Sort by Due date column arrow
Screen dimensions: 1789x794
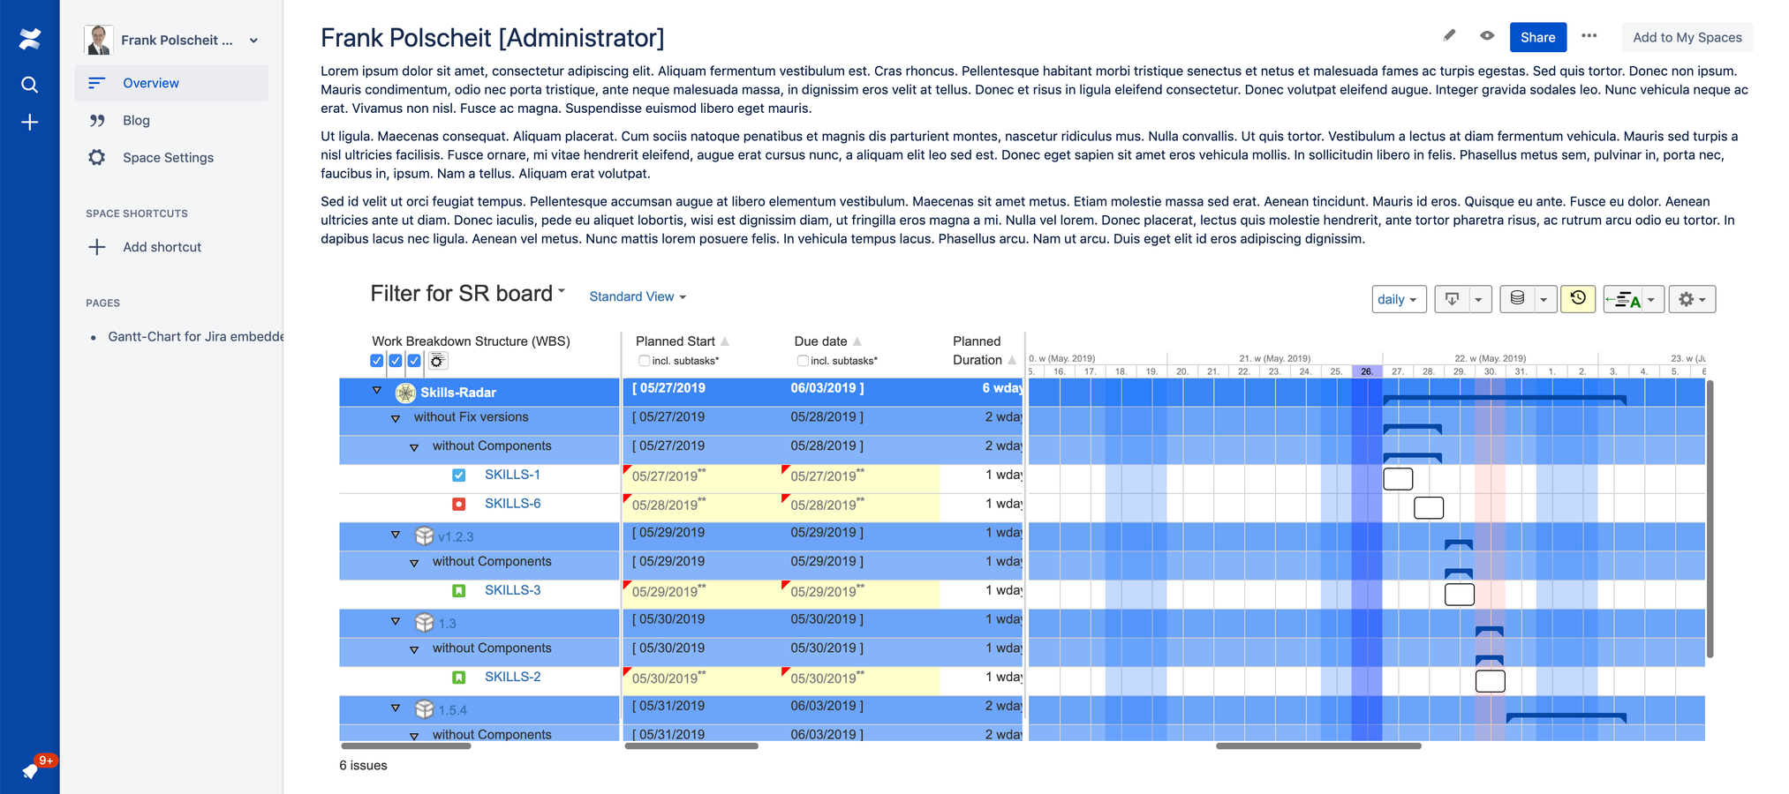point(857,341)
